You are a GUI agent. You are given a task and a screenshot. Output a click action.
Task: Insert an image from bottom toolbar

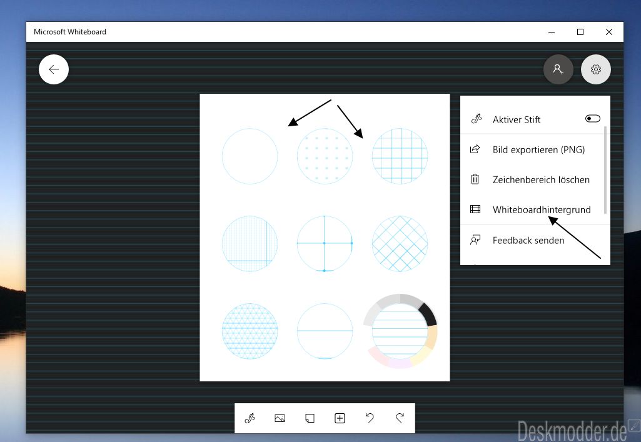[280, 418]
